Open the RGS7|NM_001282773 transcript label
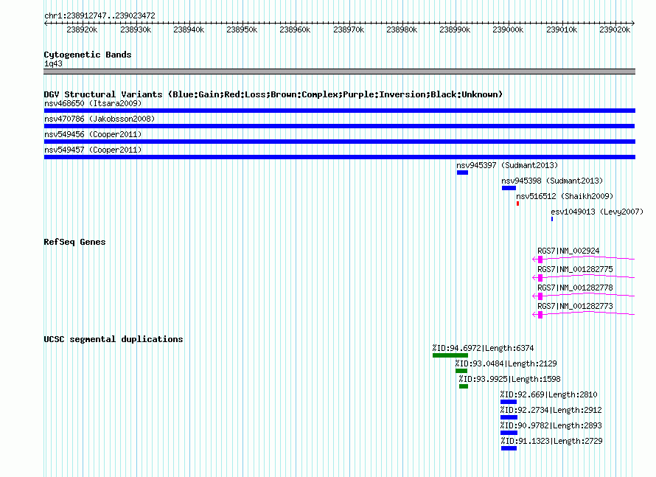This screenshot has width=656, height=477. (575, 306)
